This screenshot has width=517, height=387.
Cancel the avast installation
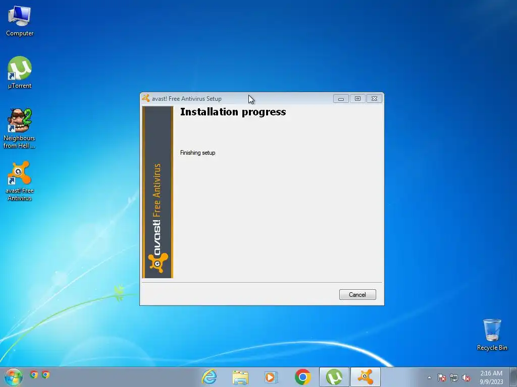[x=357, y=294]
